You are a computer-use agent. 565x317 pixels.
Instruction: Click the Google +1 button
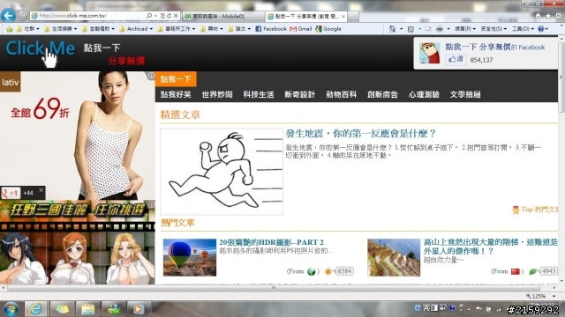coord(10,193)
